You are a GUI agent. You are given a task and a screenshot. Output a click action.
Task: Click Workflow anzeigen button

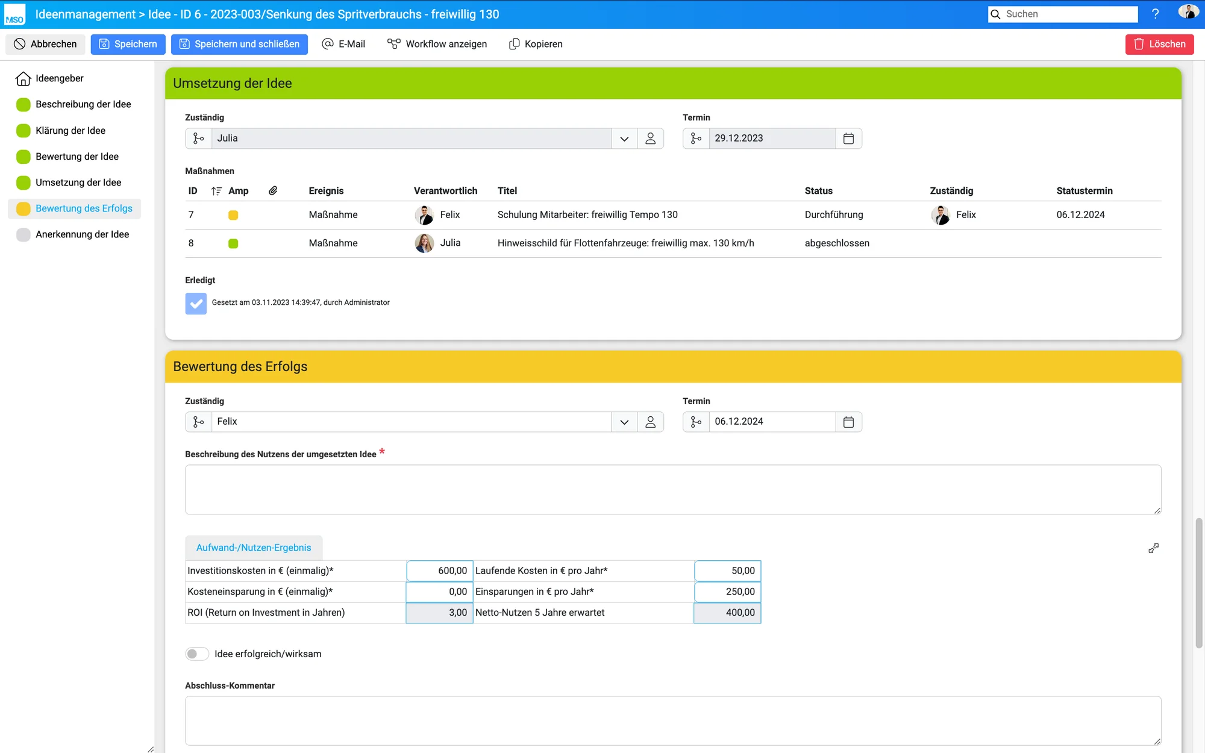437,44
